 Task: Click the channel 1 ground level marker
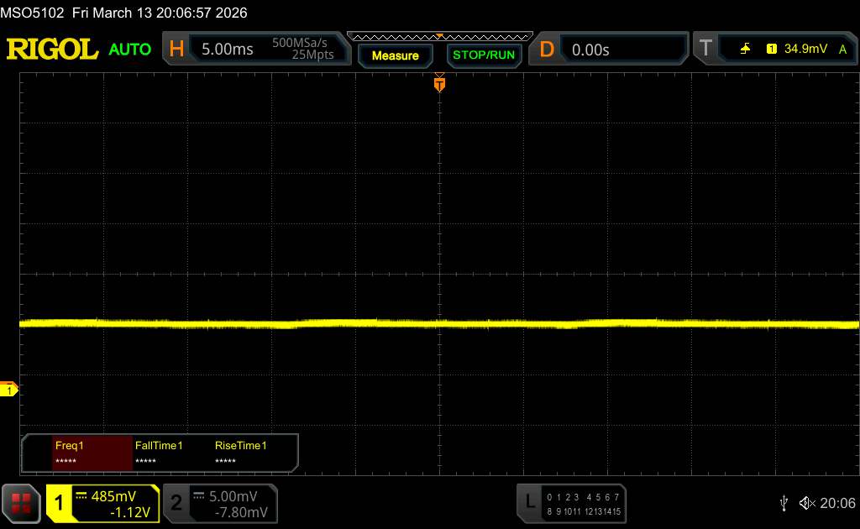point(9,390)
